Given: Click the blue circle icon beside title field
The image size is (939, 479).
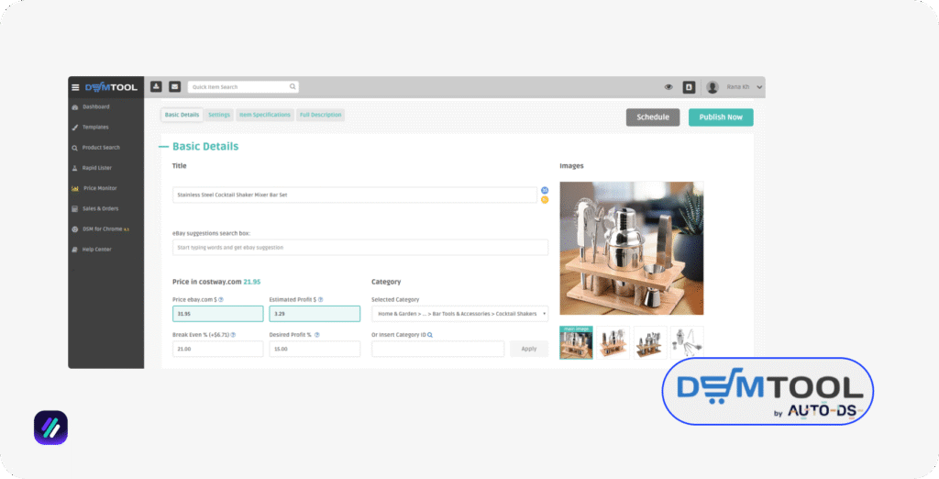Looking at the screenshot, I should 544,190.
